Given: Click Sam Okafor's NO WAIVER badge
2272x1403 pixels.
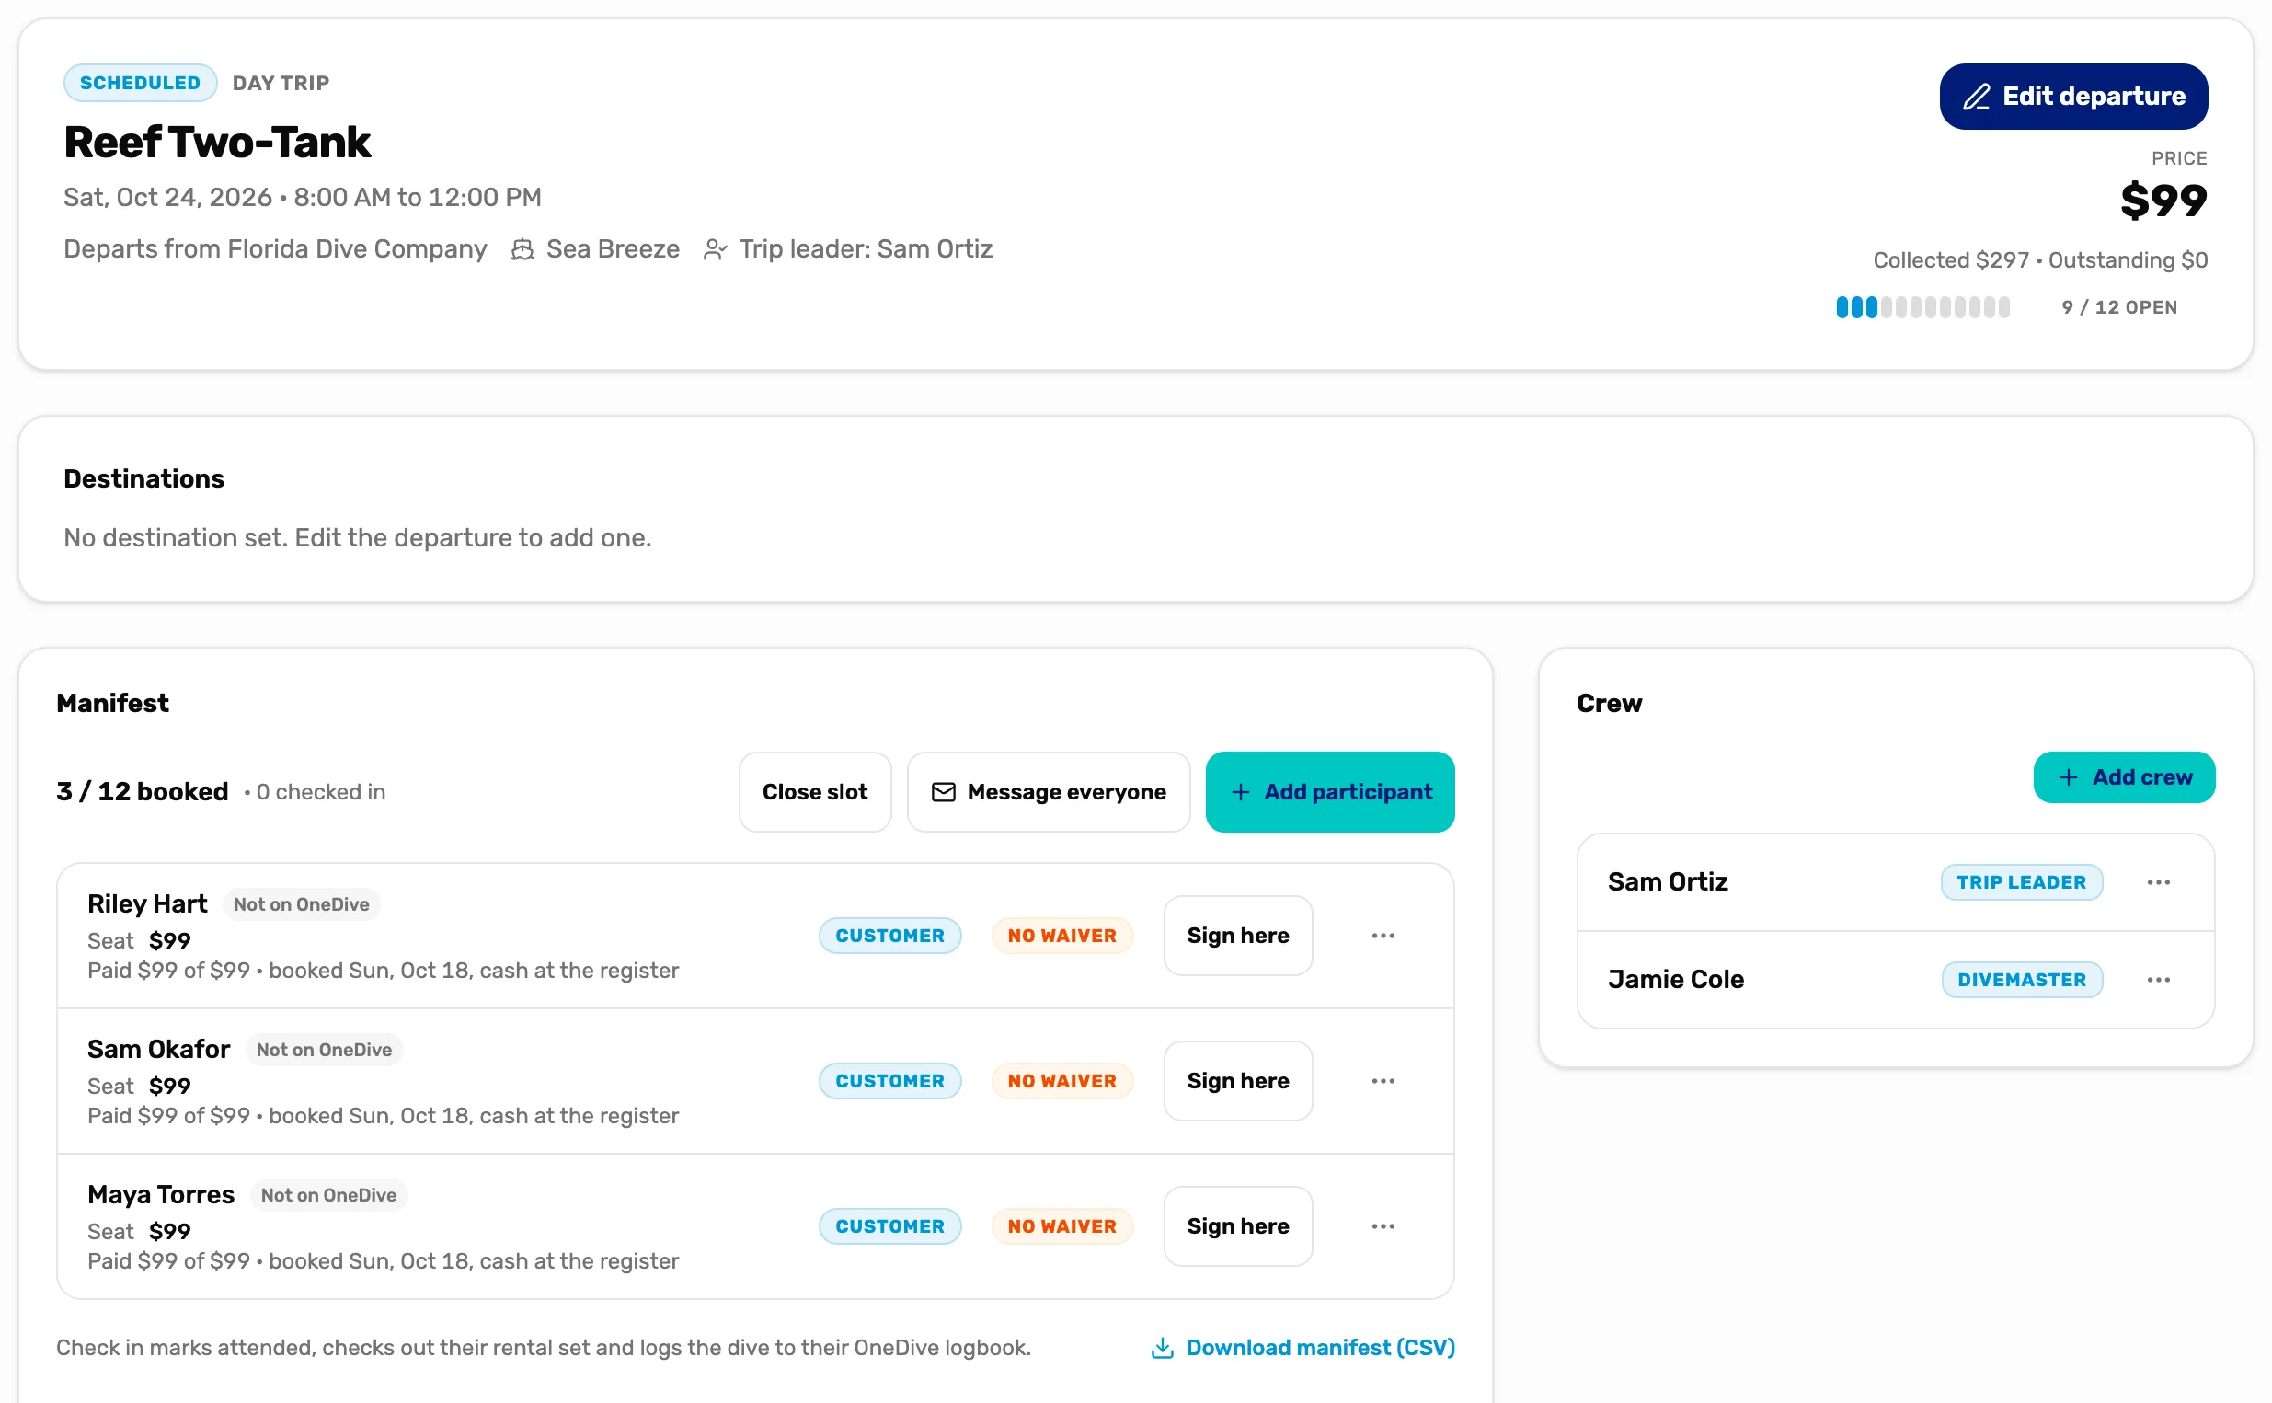Looking at the screenshot, I should (1062, 1081).
